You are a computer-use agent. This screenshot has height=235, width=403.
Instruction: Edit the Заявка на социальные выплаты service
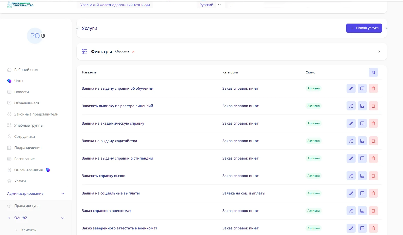351,193
